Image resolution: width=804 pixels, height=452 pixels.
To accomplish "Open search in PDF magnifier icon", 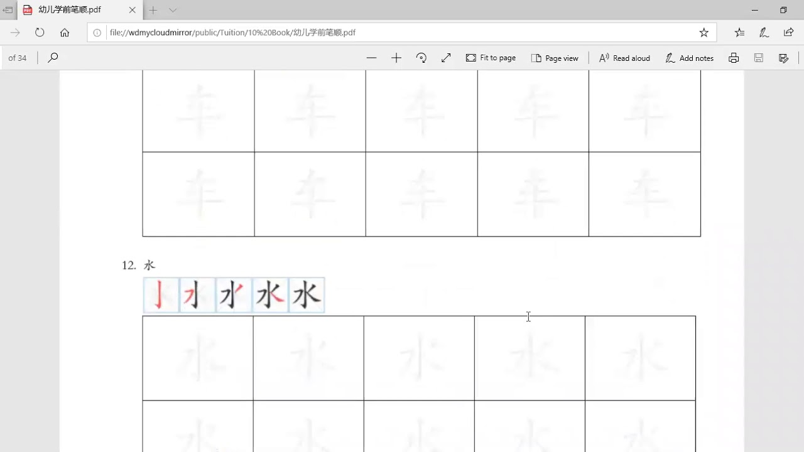I will click(53, 58).
